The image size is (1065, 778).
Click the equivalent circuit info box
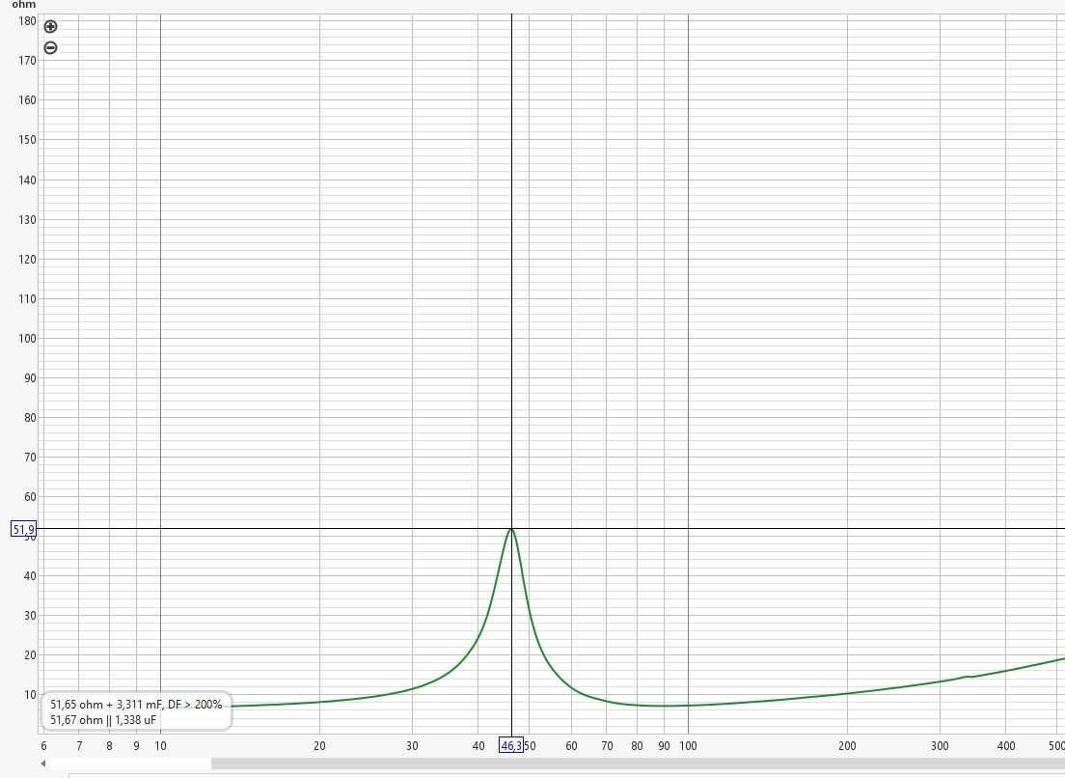pos(136,712)
